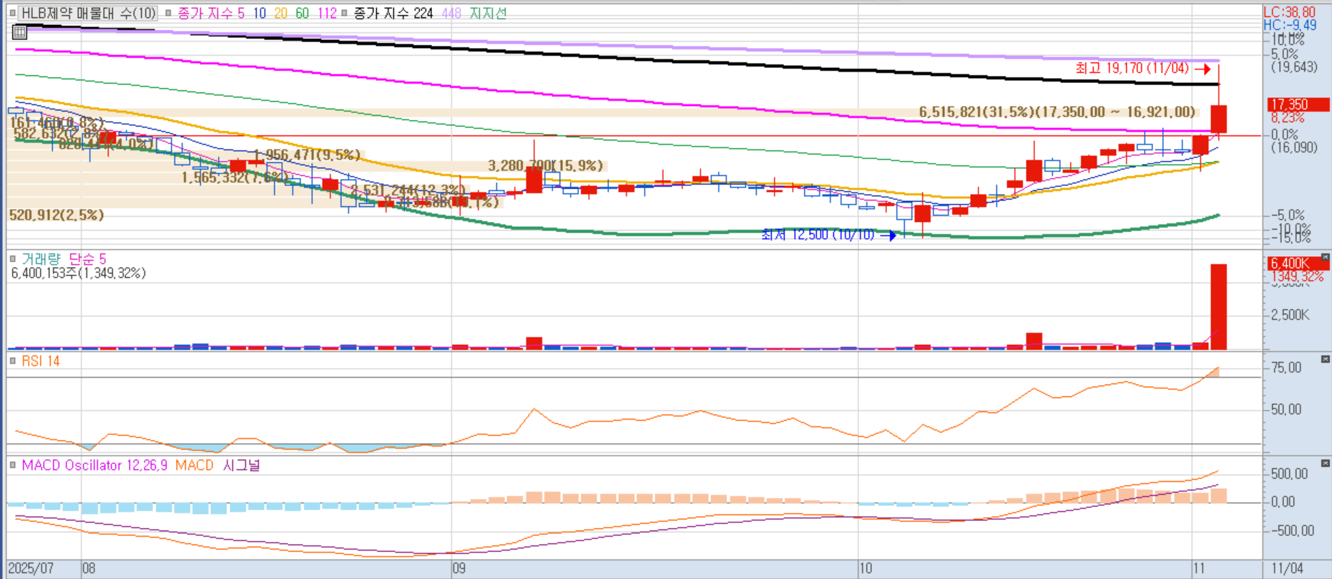This screenshot has width=1332, height=579.
Task: Click the large red latest volume bar
Action: click(1218, 307)
